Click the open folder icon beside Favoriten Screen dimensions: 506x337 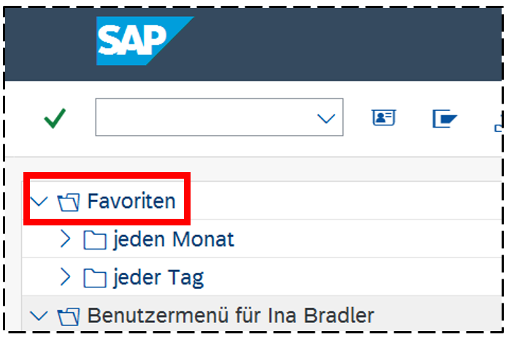tap(68, 201)
